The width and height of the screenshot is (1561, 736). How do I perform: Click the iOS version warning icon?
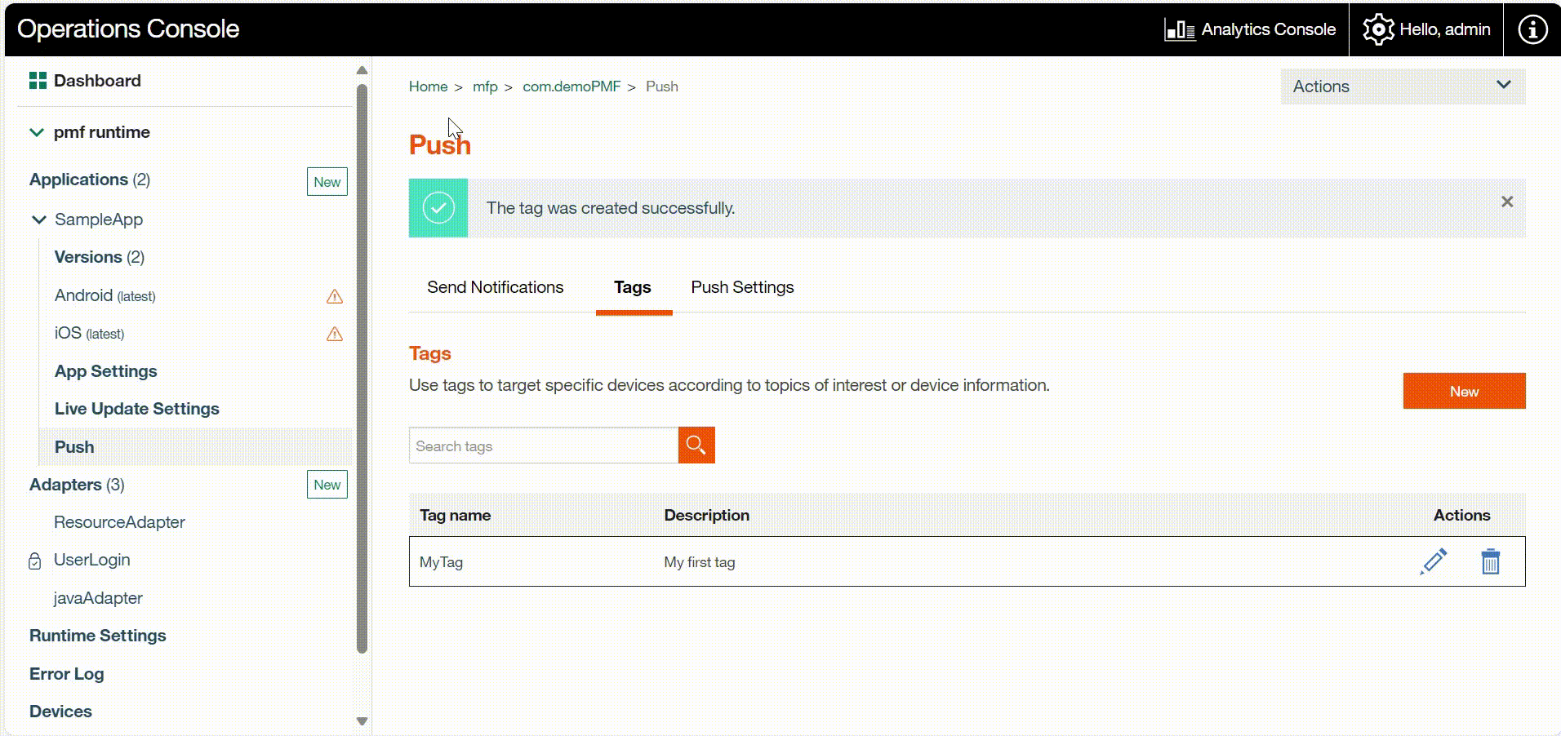coord(335,334)
